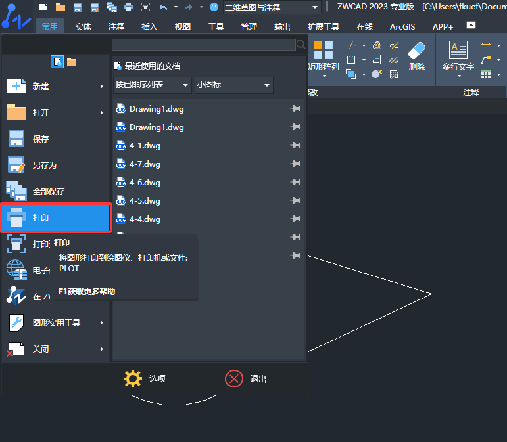
Task: Click the search magnifier icon in application menu
Action: pyautogui.click(x=301, y=45)
